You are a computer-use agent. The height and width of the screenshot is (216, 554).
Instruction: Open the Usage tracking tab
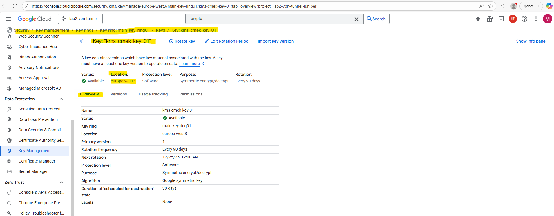153,94
